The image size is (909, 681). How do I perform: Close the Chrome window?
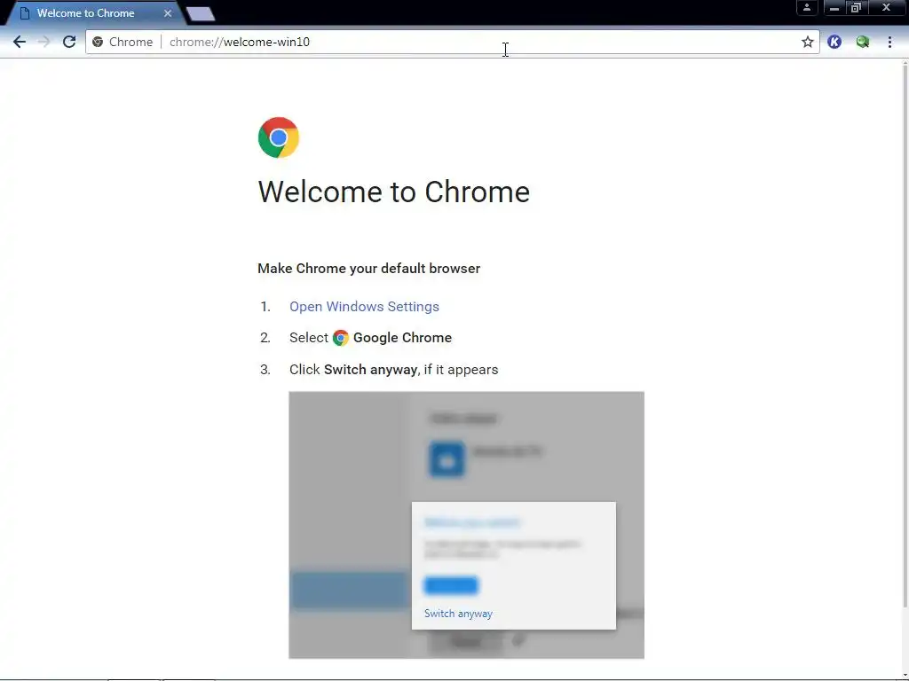886,7
